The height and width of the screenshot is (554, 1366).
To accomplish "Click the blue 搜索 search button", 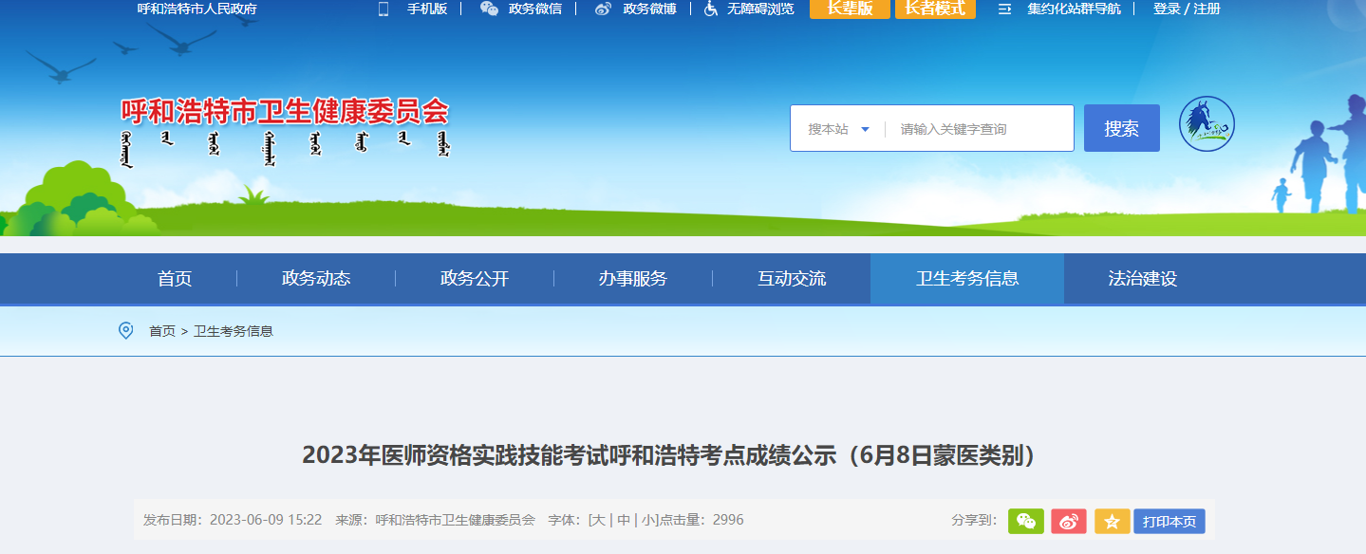I will [x=1122, y=128].
